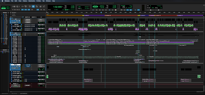Click the Michael track read automation button

click(x=21, y=26)
